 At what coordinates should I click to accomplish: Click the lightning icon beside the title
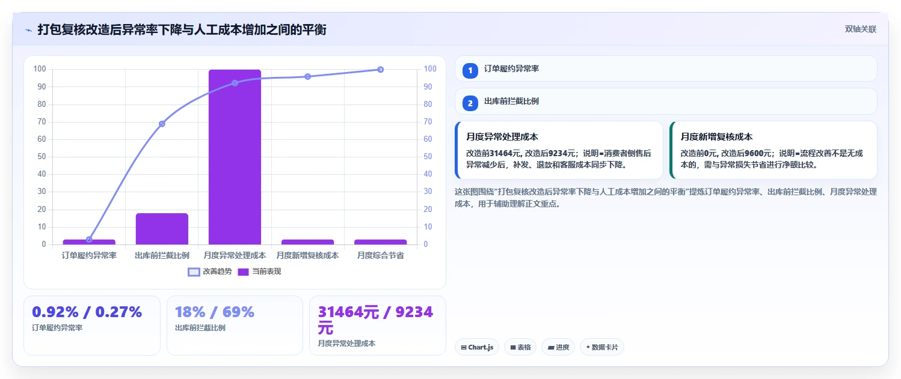click(x=28, y=29)
